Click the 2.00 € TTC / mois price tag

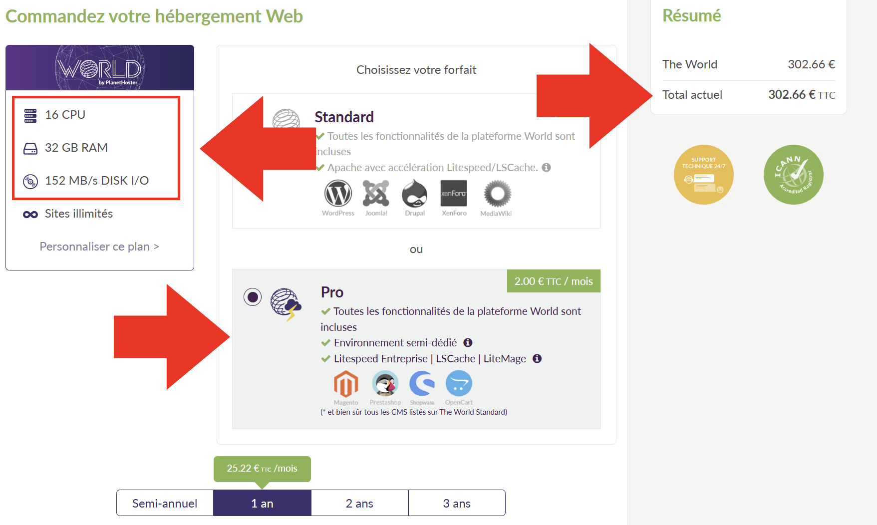(x=554, y=281)
